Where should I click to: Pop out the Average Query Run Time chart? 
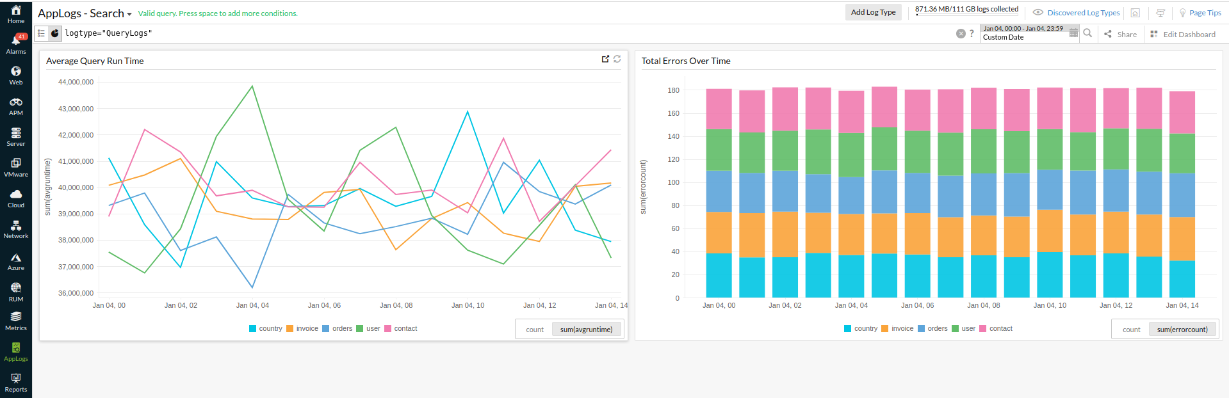pyautogui.click(x=605, y=59)
